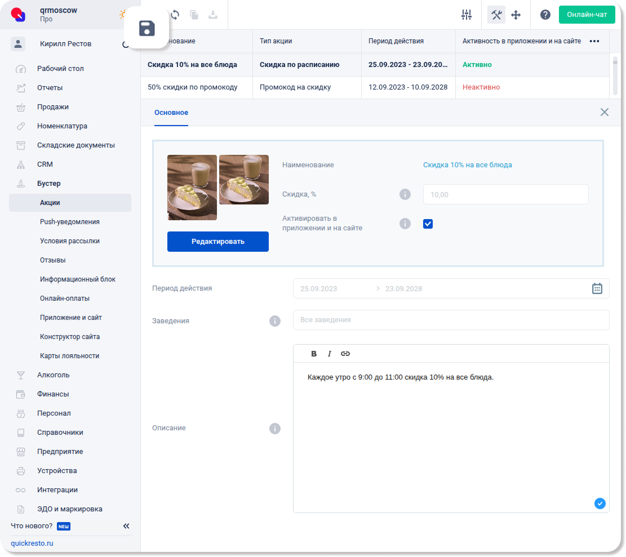Viewport: 626px width, 557px height.
Task: Open the sliders filter settings icon
Action: point(466,15)
